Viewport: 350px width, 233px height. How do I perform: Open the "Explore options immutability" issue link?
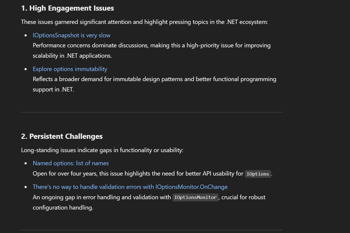point(70,69)
